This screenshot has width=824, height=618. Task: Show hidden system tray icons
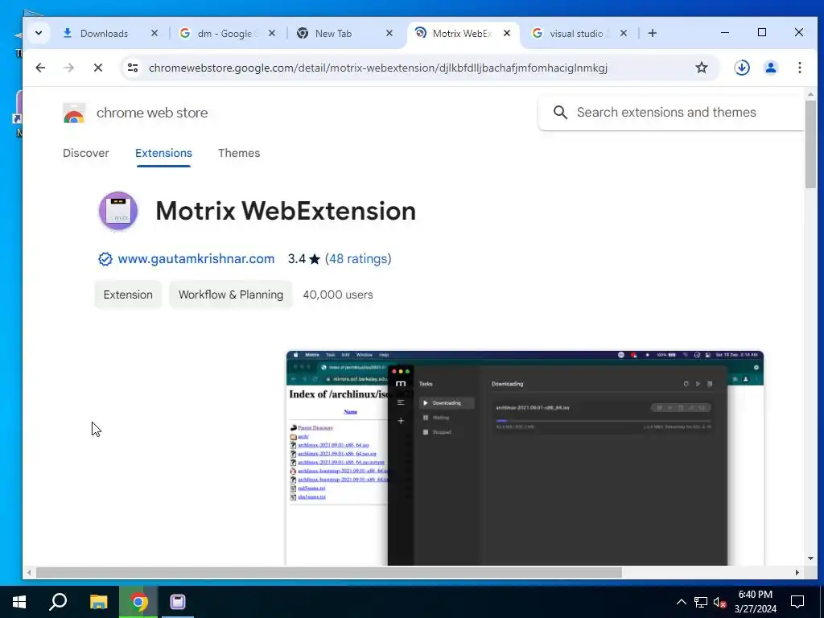[681, 602]
